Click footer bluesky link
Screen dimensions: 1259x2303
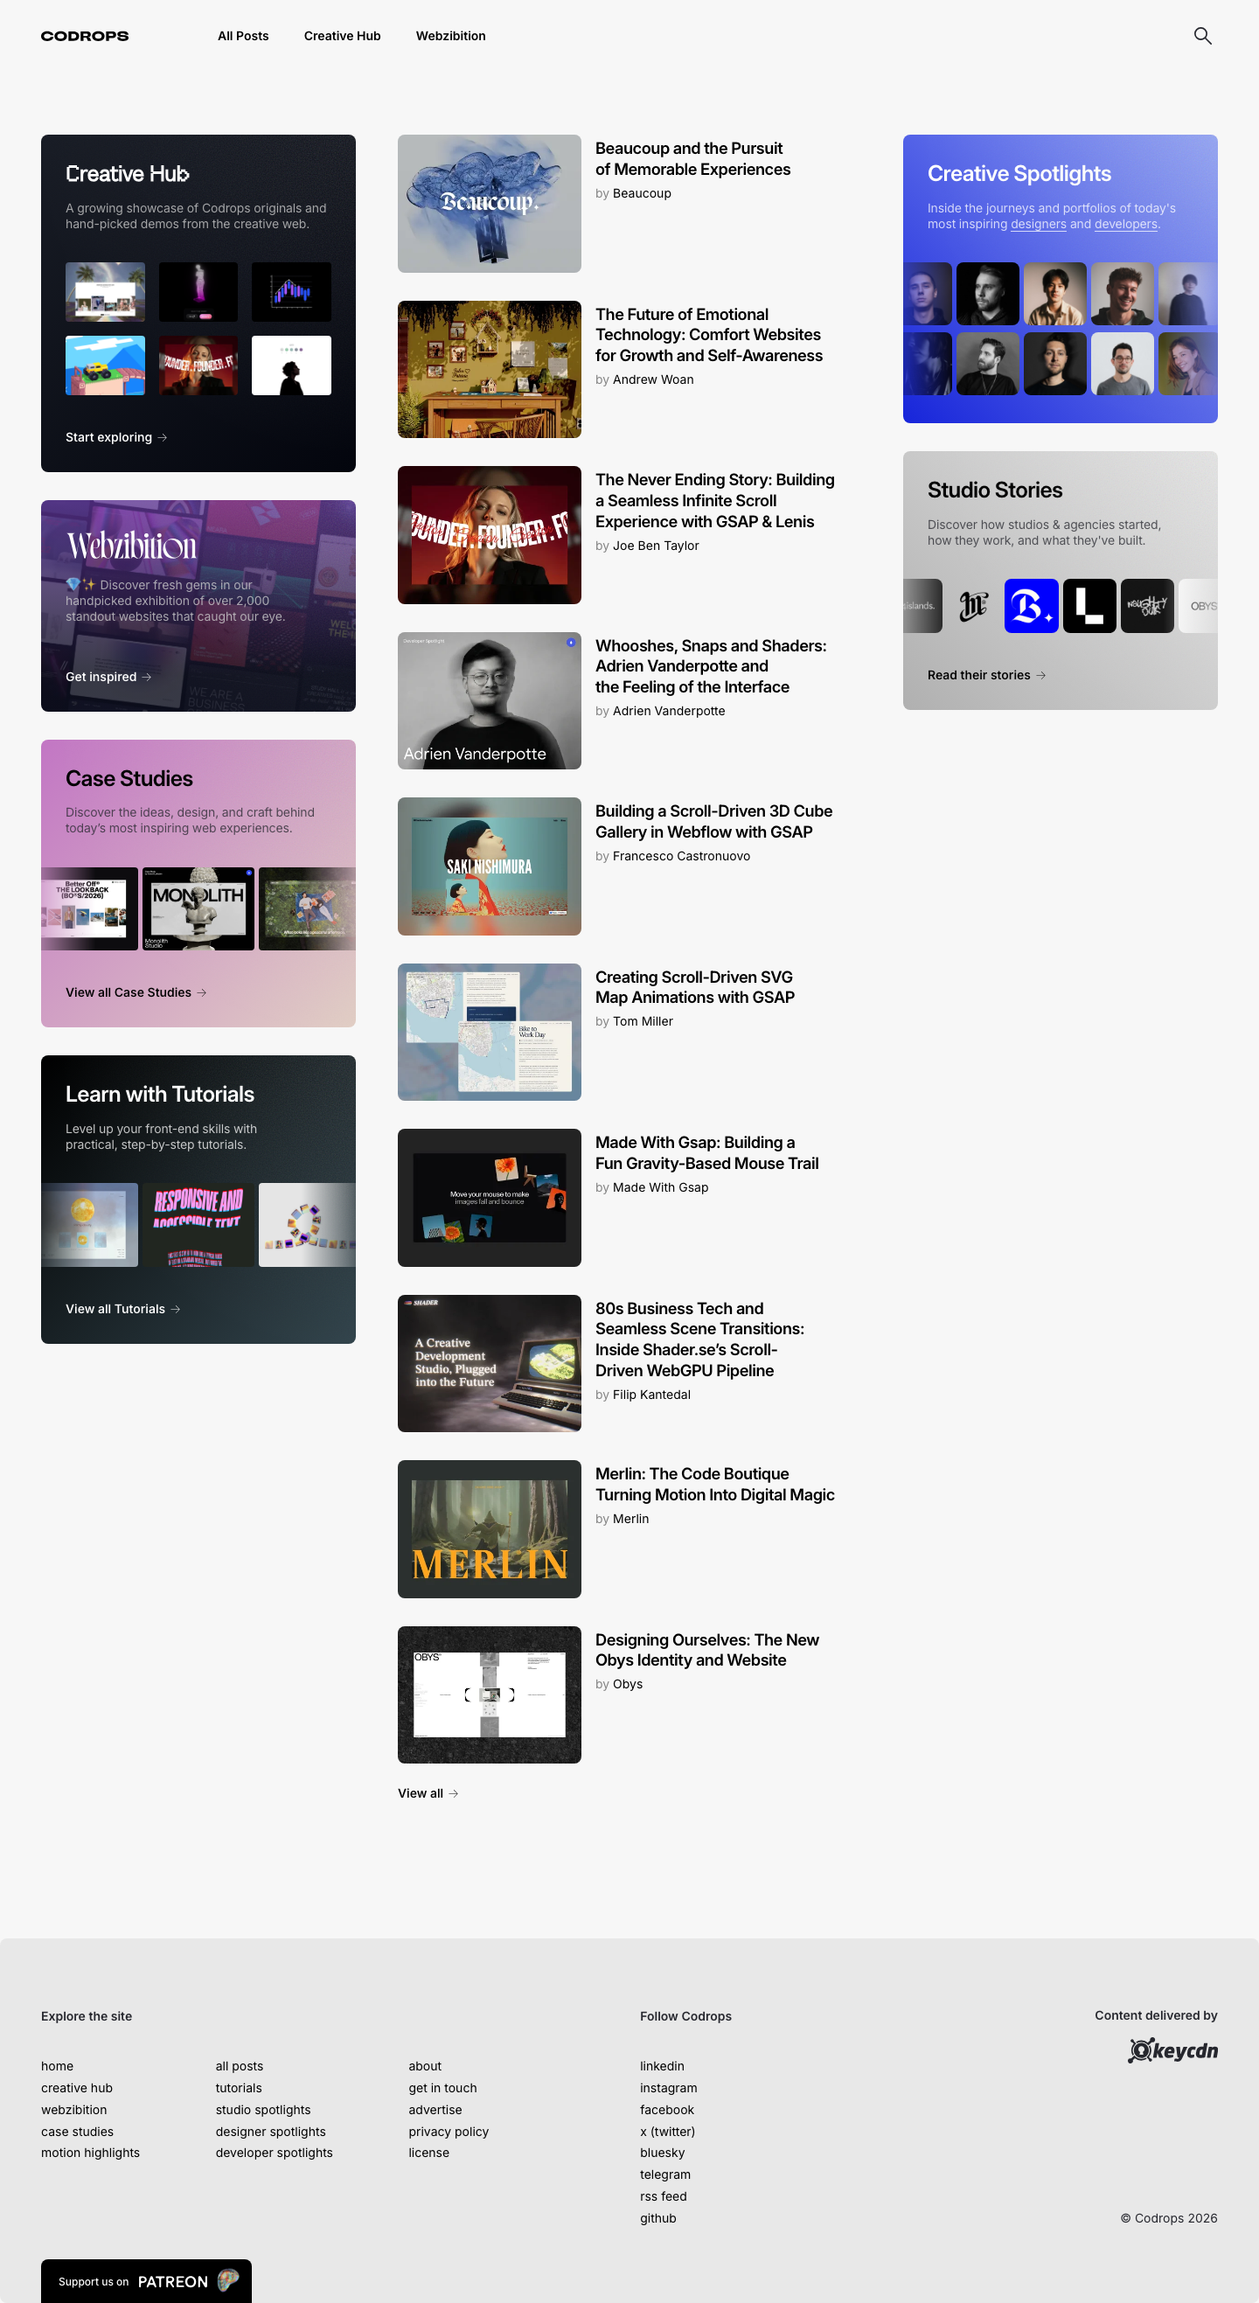663,2153
